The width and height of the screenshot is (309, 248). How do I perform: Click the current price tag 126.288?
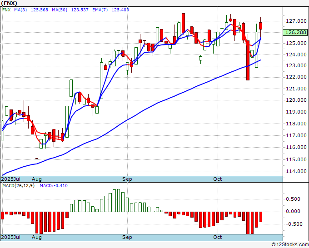[295, 32]
